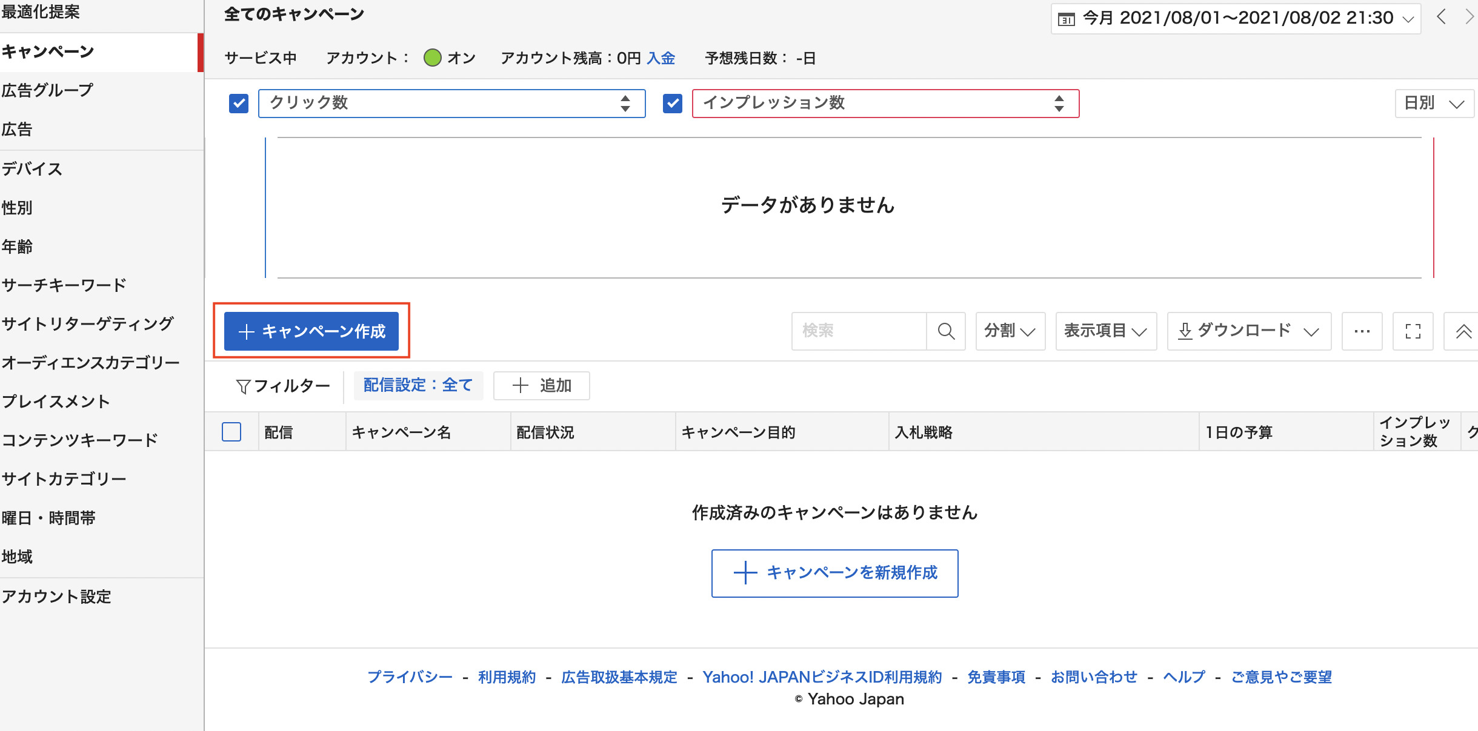1478x731 pixels.
Task: Uncheck the インプレッション数 graph checkbox
Action: (x=673, y=104)
